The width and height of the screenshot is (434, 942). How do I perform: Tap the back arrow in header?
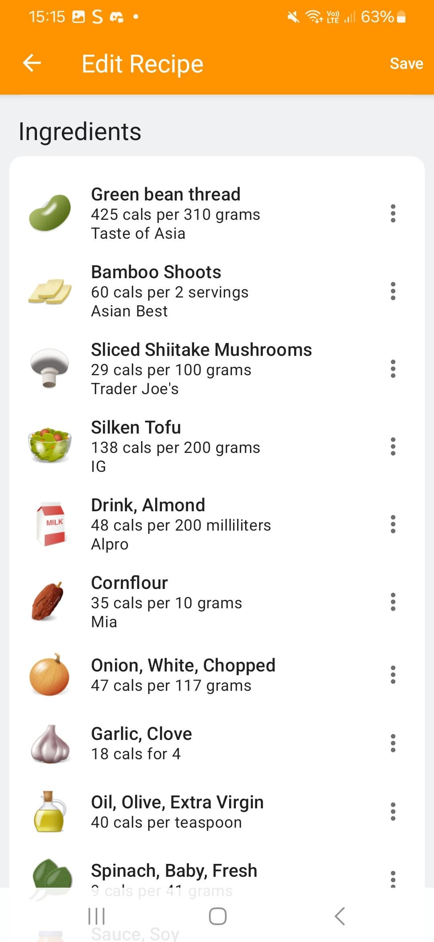coord(32,63)
